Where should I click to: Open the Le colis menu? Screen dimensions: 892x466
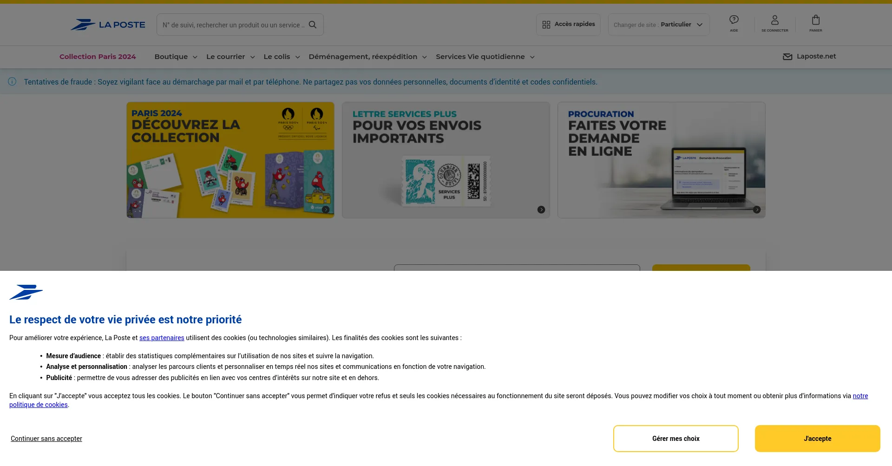(282, 57)
